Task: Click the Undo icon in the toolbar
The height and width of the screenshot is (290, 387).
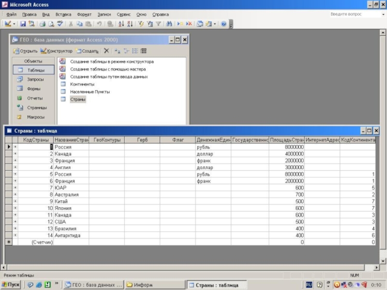Action: [x=99, y=23]
